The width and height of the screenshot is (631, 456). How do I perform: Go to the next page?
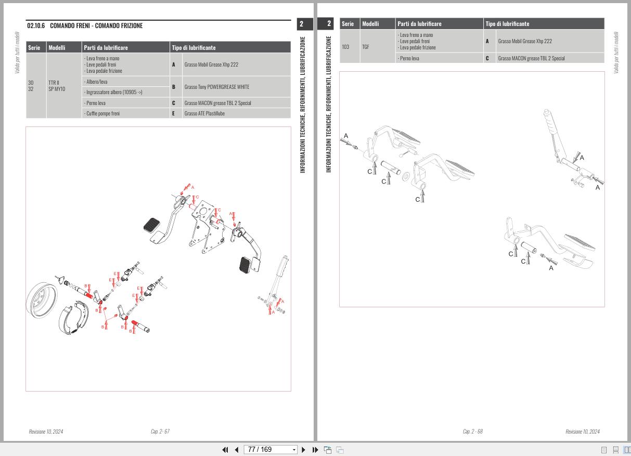click(304, 450)
